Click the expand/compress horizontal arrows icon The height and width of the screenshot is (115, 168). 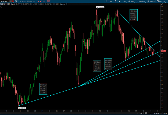click(x=141, y=113)
